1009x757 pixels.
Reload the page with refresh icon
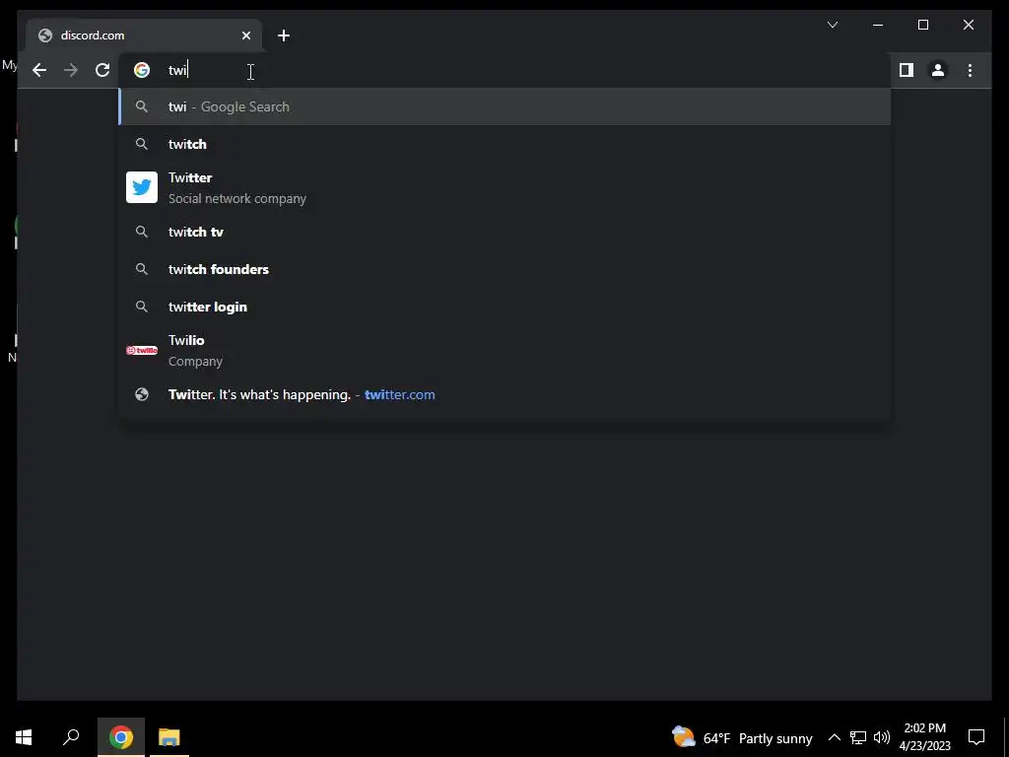click(x=102, y=70)
